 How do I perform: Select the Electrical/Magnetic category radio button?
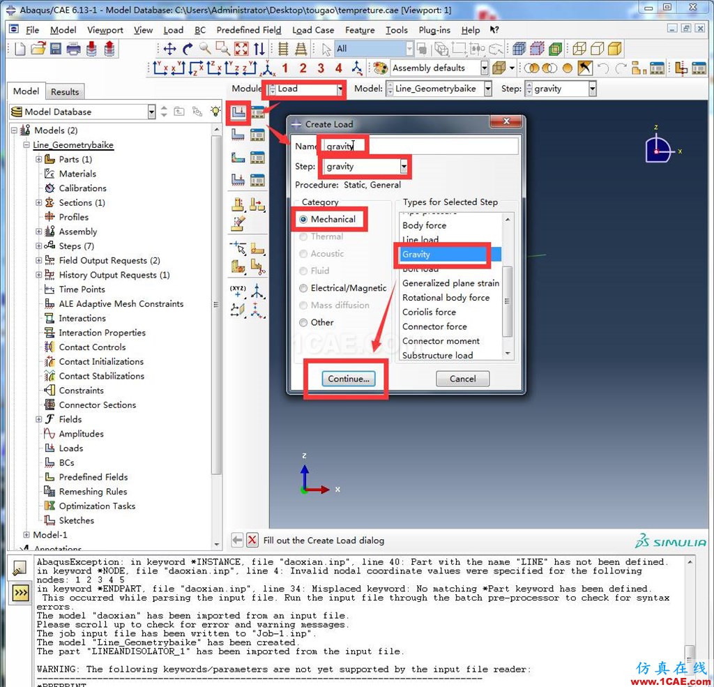click(x=303, y=288)
